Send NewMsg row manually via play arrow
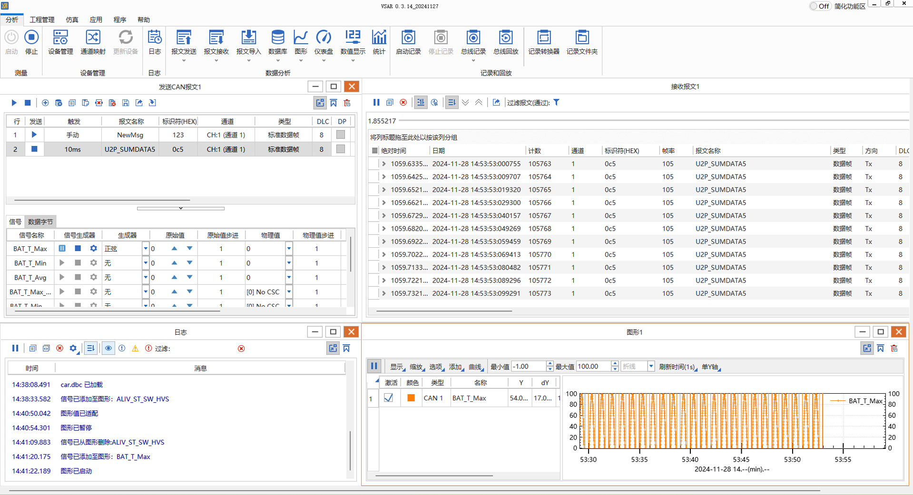913x495 pixels. (34, 135)
